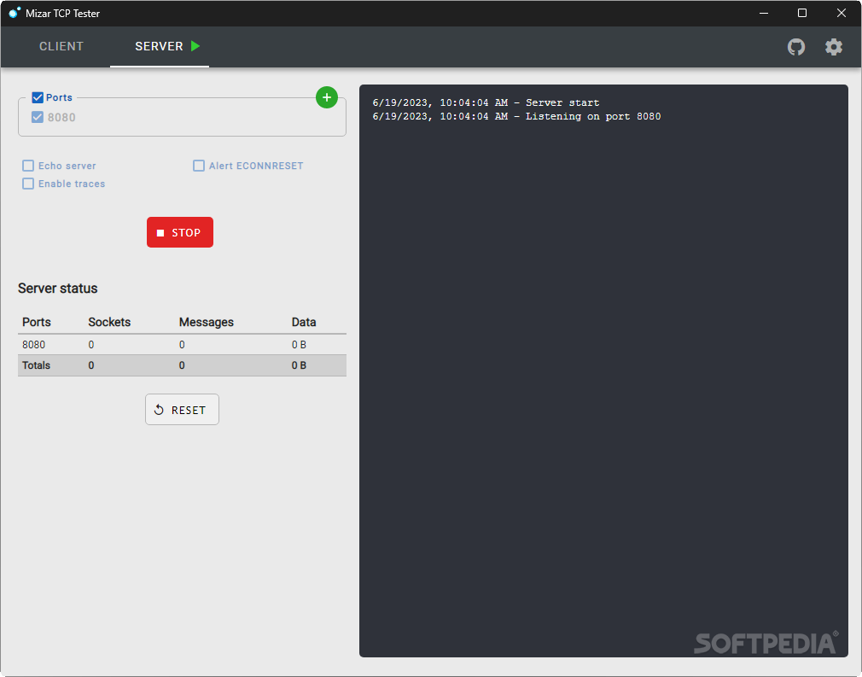Add a new port with the green plus button
The height and width of the screenshot is (677, 862).
(327, 97)
